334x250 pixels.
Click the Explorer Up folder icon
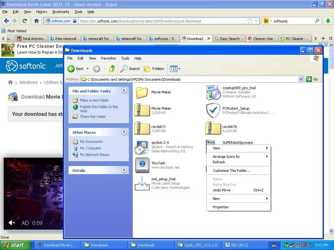point(112,69)
